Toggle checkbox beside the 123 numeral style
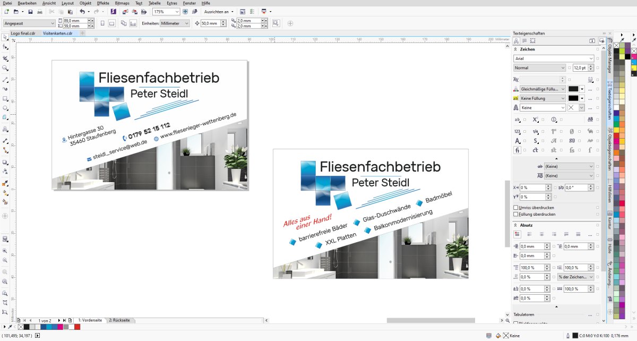The height and width of the screenshot is (341, 637). click(x=525, y=131)
